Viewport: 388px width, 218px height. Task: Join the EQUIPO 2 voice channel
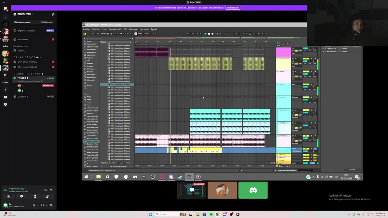(33, 97)
